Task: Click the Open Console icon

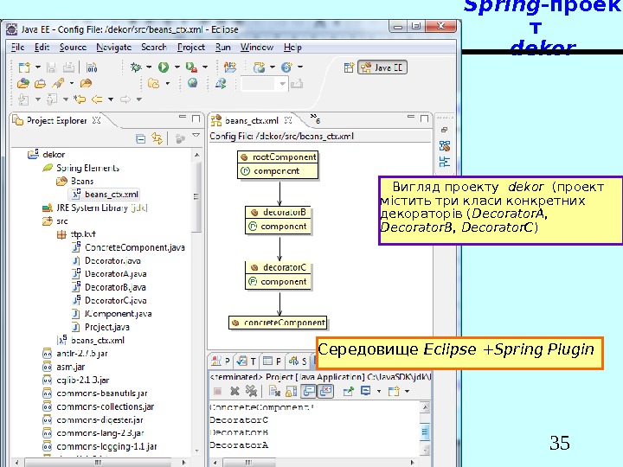Action: pyautogui.click(x=394, y=391)
